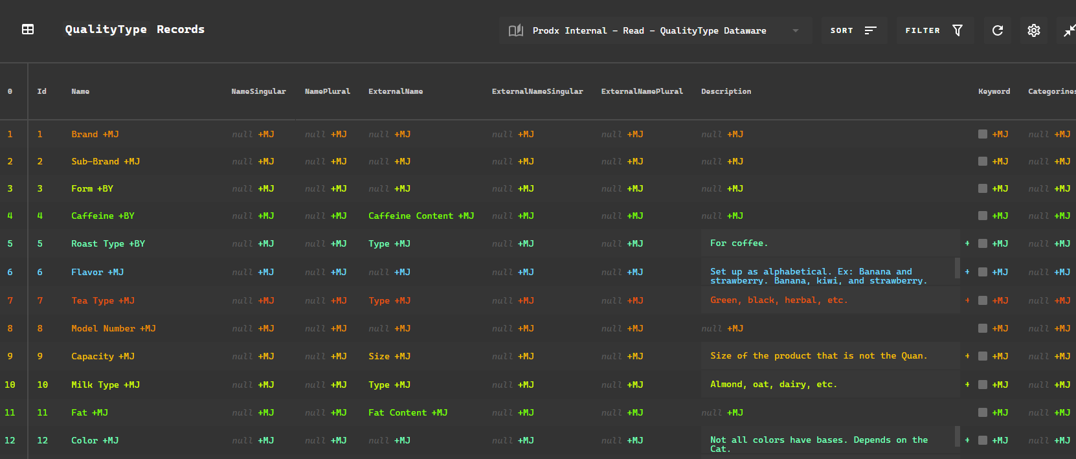The image size is (1076, 459).
Task: Click the FILTER button
Action: 935,30
